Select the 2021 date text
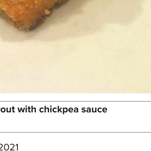151x151 pixels. coord(9,147)
